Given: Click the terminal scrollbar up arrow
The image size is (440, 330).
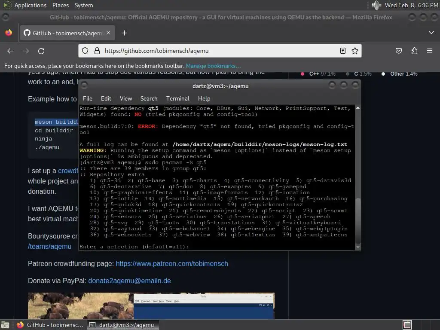Looking at the screenshot, I should [358, 108].
